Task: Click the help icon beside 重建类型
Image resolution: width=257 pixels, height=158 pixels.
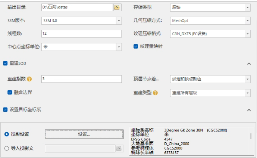Action: click(155, 93)
